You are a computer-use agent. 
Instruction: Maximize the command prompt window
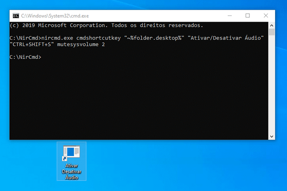coord(247,15)
